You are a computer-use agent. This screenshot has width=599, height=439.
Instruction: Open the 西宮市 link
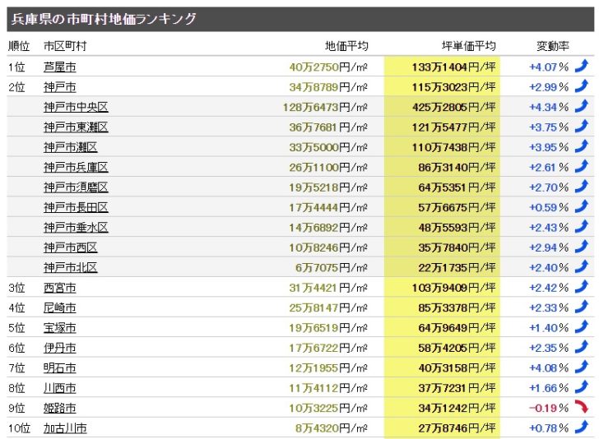point(59,288)
